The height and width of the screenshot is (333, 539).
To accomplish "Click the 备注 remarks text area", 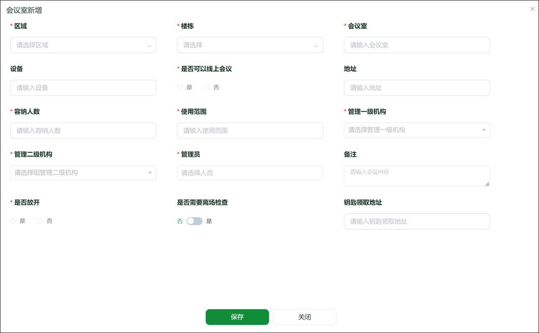I will point(416,176).
